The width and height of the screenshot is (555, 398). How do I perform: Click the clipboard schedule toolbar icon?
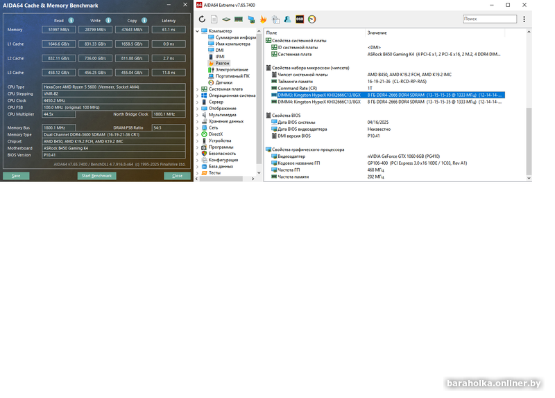275,19
